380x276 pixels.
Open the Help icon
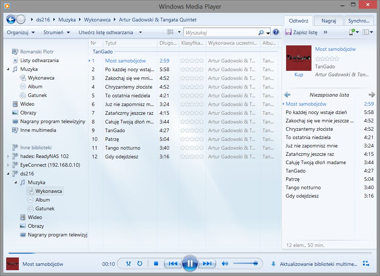tap(276, 32)
